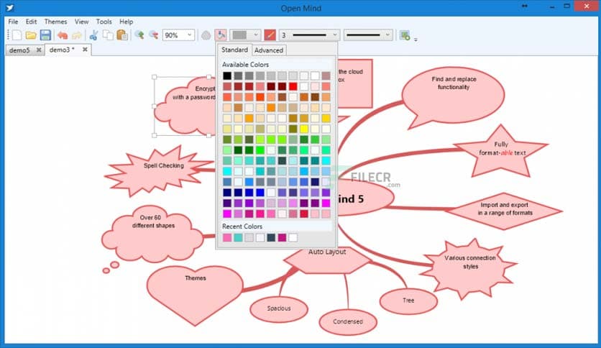Pick the black swatch in Available Colors
The height and width of the screenshot is (348, 601).
227,76
